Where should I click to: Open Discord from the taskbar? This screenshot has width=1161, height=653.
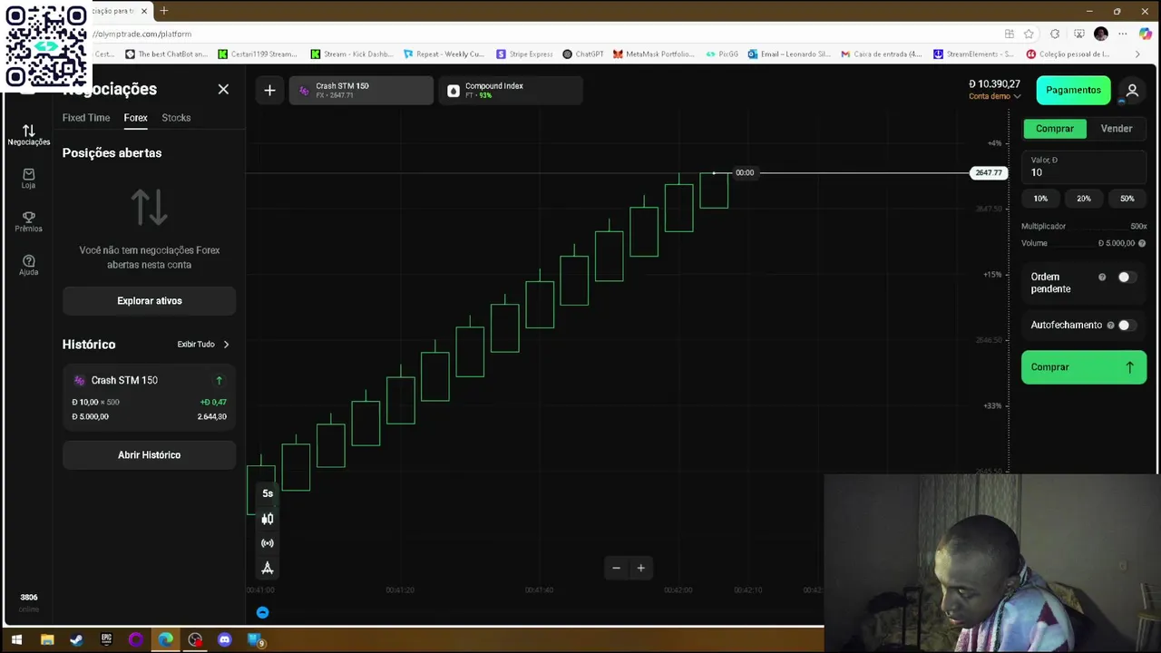224,639
